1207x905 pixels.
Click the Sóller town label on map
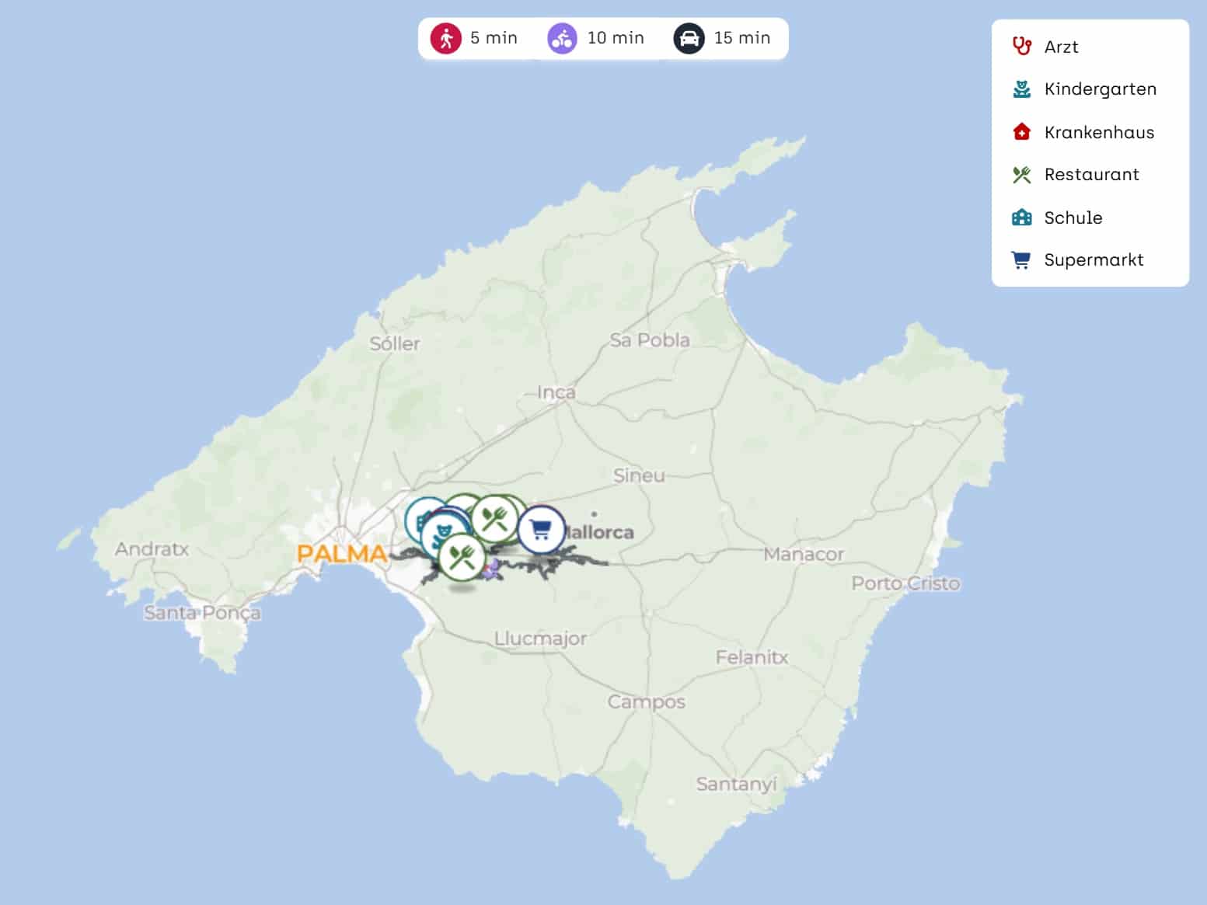[395, 343]
